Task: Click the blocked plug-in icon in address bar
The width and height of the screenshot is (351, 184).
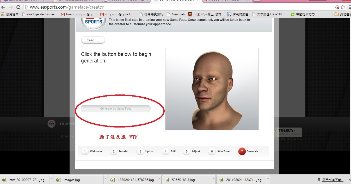Action: (337, 7)
